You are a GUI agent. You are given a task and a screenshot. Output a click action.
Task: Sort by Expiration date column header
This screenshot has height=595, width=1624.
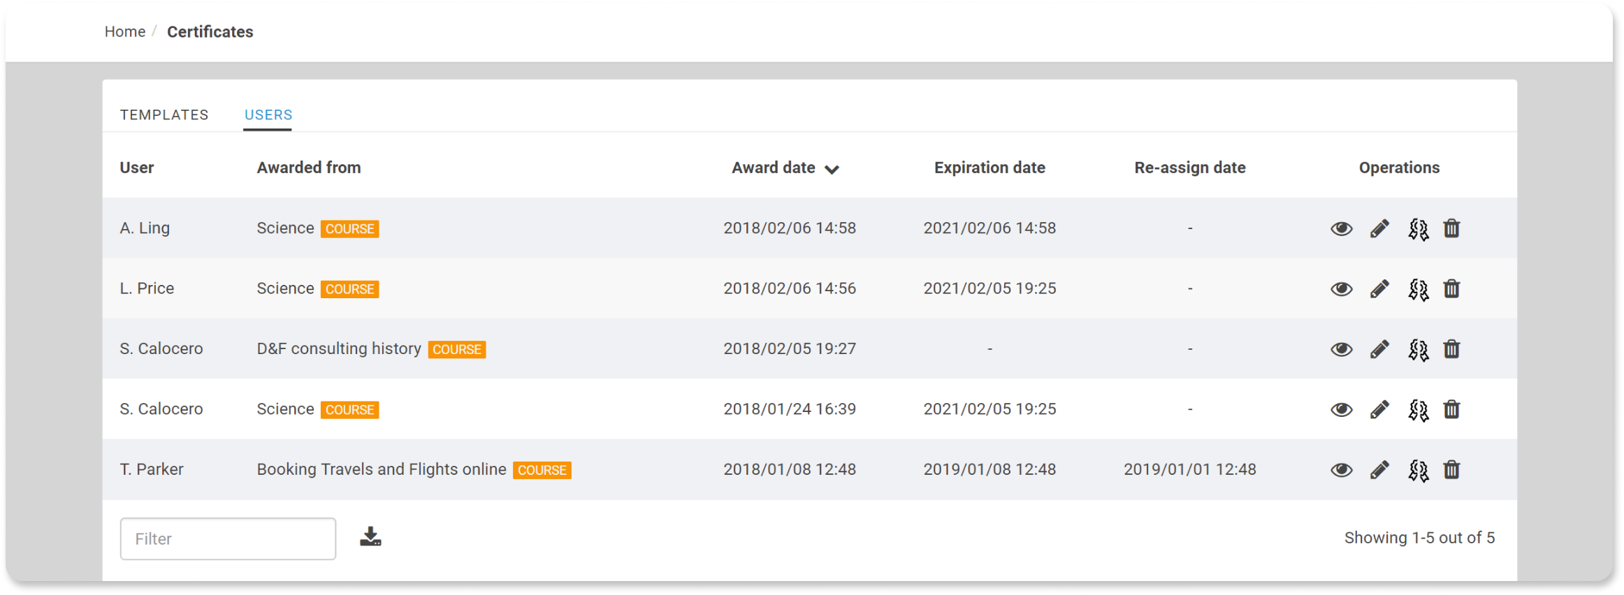coord(989,168)
